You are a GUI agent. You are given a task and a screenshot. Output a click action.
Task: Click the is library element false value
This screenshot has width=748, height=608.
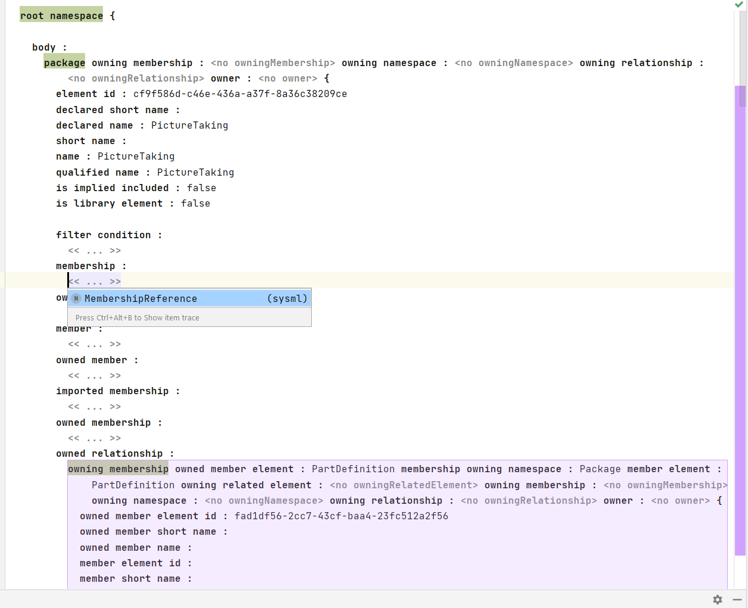[196, 204]
